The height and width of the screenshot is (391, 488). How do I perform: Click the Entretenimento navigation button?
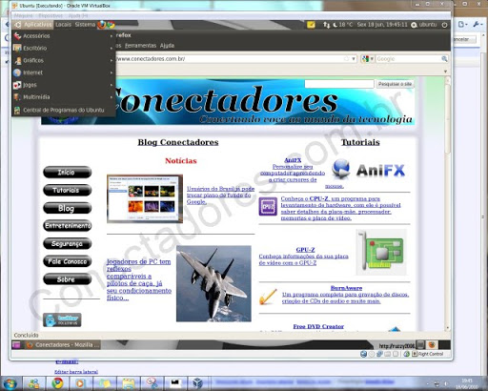click(67, 226)
